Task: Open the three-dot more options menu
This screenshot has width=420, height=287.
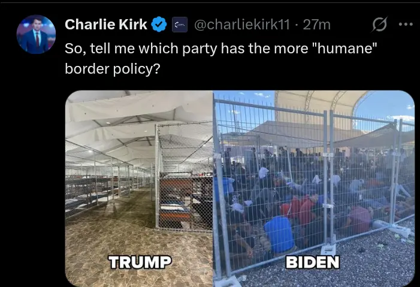Action: tap(406, 25)
